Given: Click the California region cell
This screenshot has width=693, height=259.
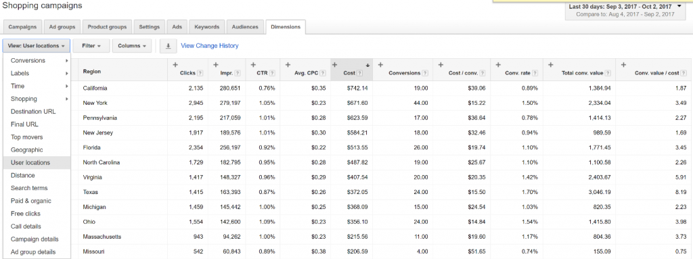Looking at the screenshot, I should tap(95, 88).
